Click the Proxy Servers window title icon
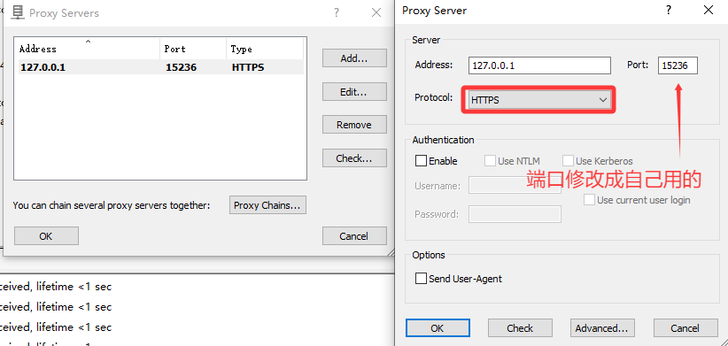The image size is (728, 346). (18, 12)
